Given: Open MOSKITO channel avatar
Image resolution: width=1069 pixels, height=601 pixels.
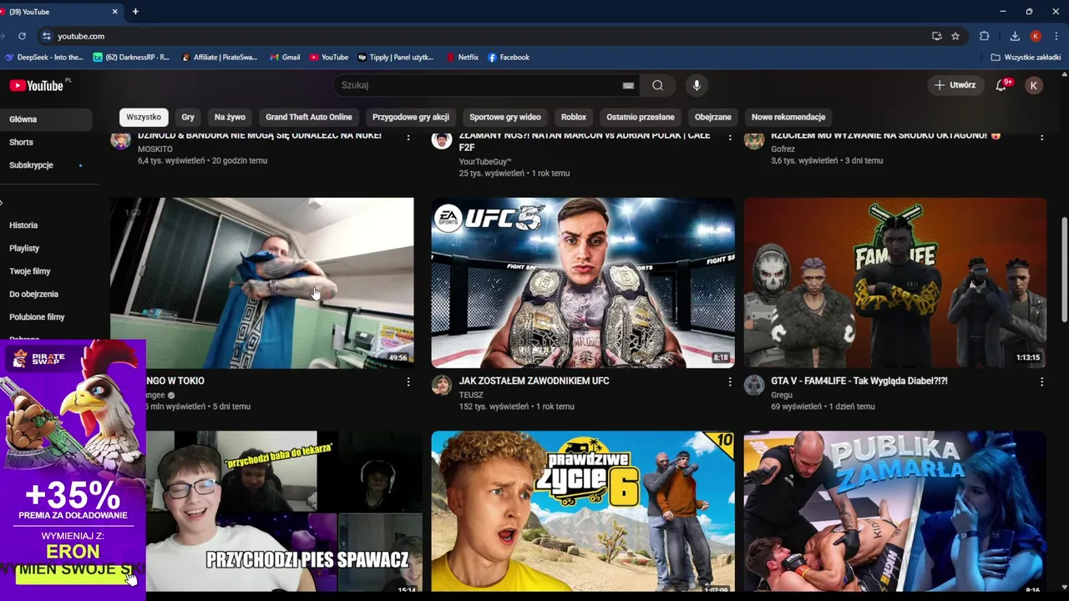Looking at the screenshot, I should (x=121, y=140).
